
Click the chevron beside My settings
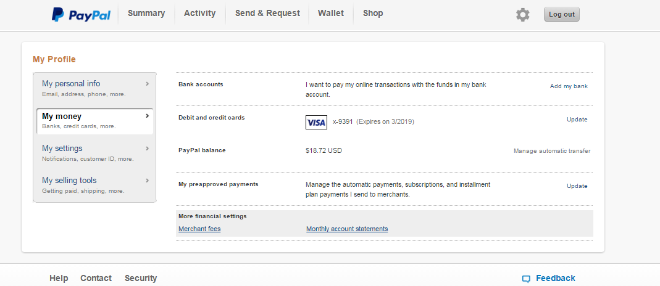(148, 149)
